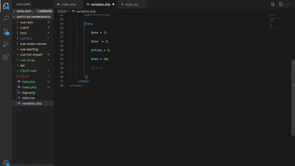Place cursor on $three = 3; line

(x=100, y=50)
